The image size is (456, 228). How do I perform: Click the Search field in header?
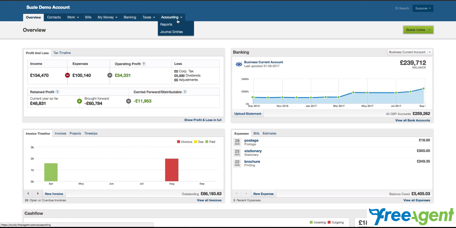[402, 8]
